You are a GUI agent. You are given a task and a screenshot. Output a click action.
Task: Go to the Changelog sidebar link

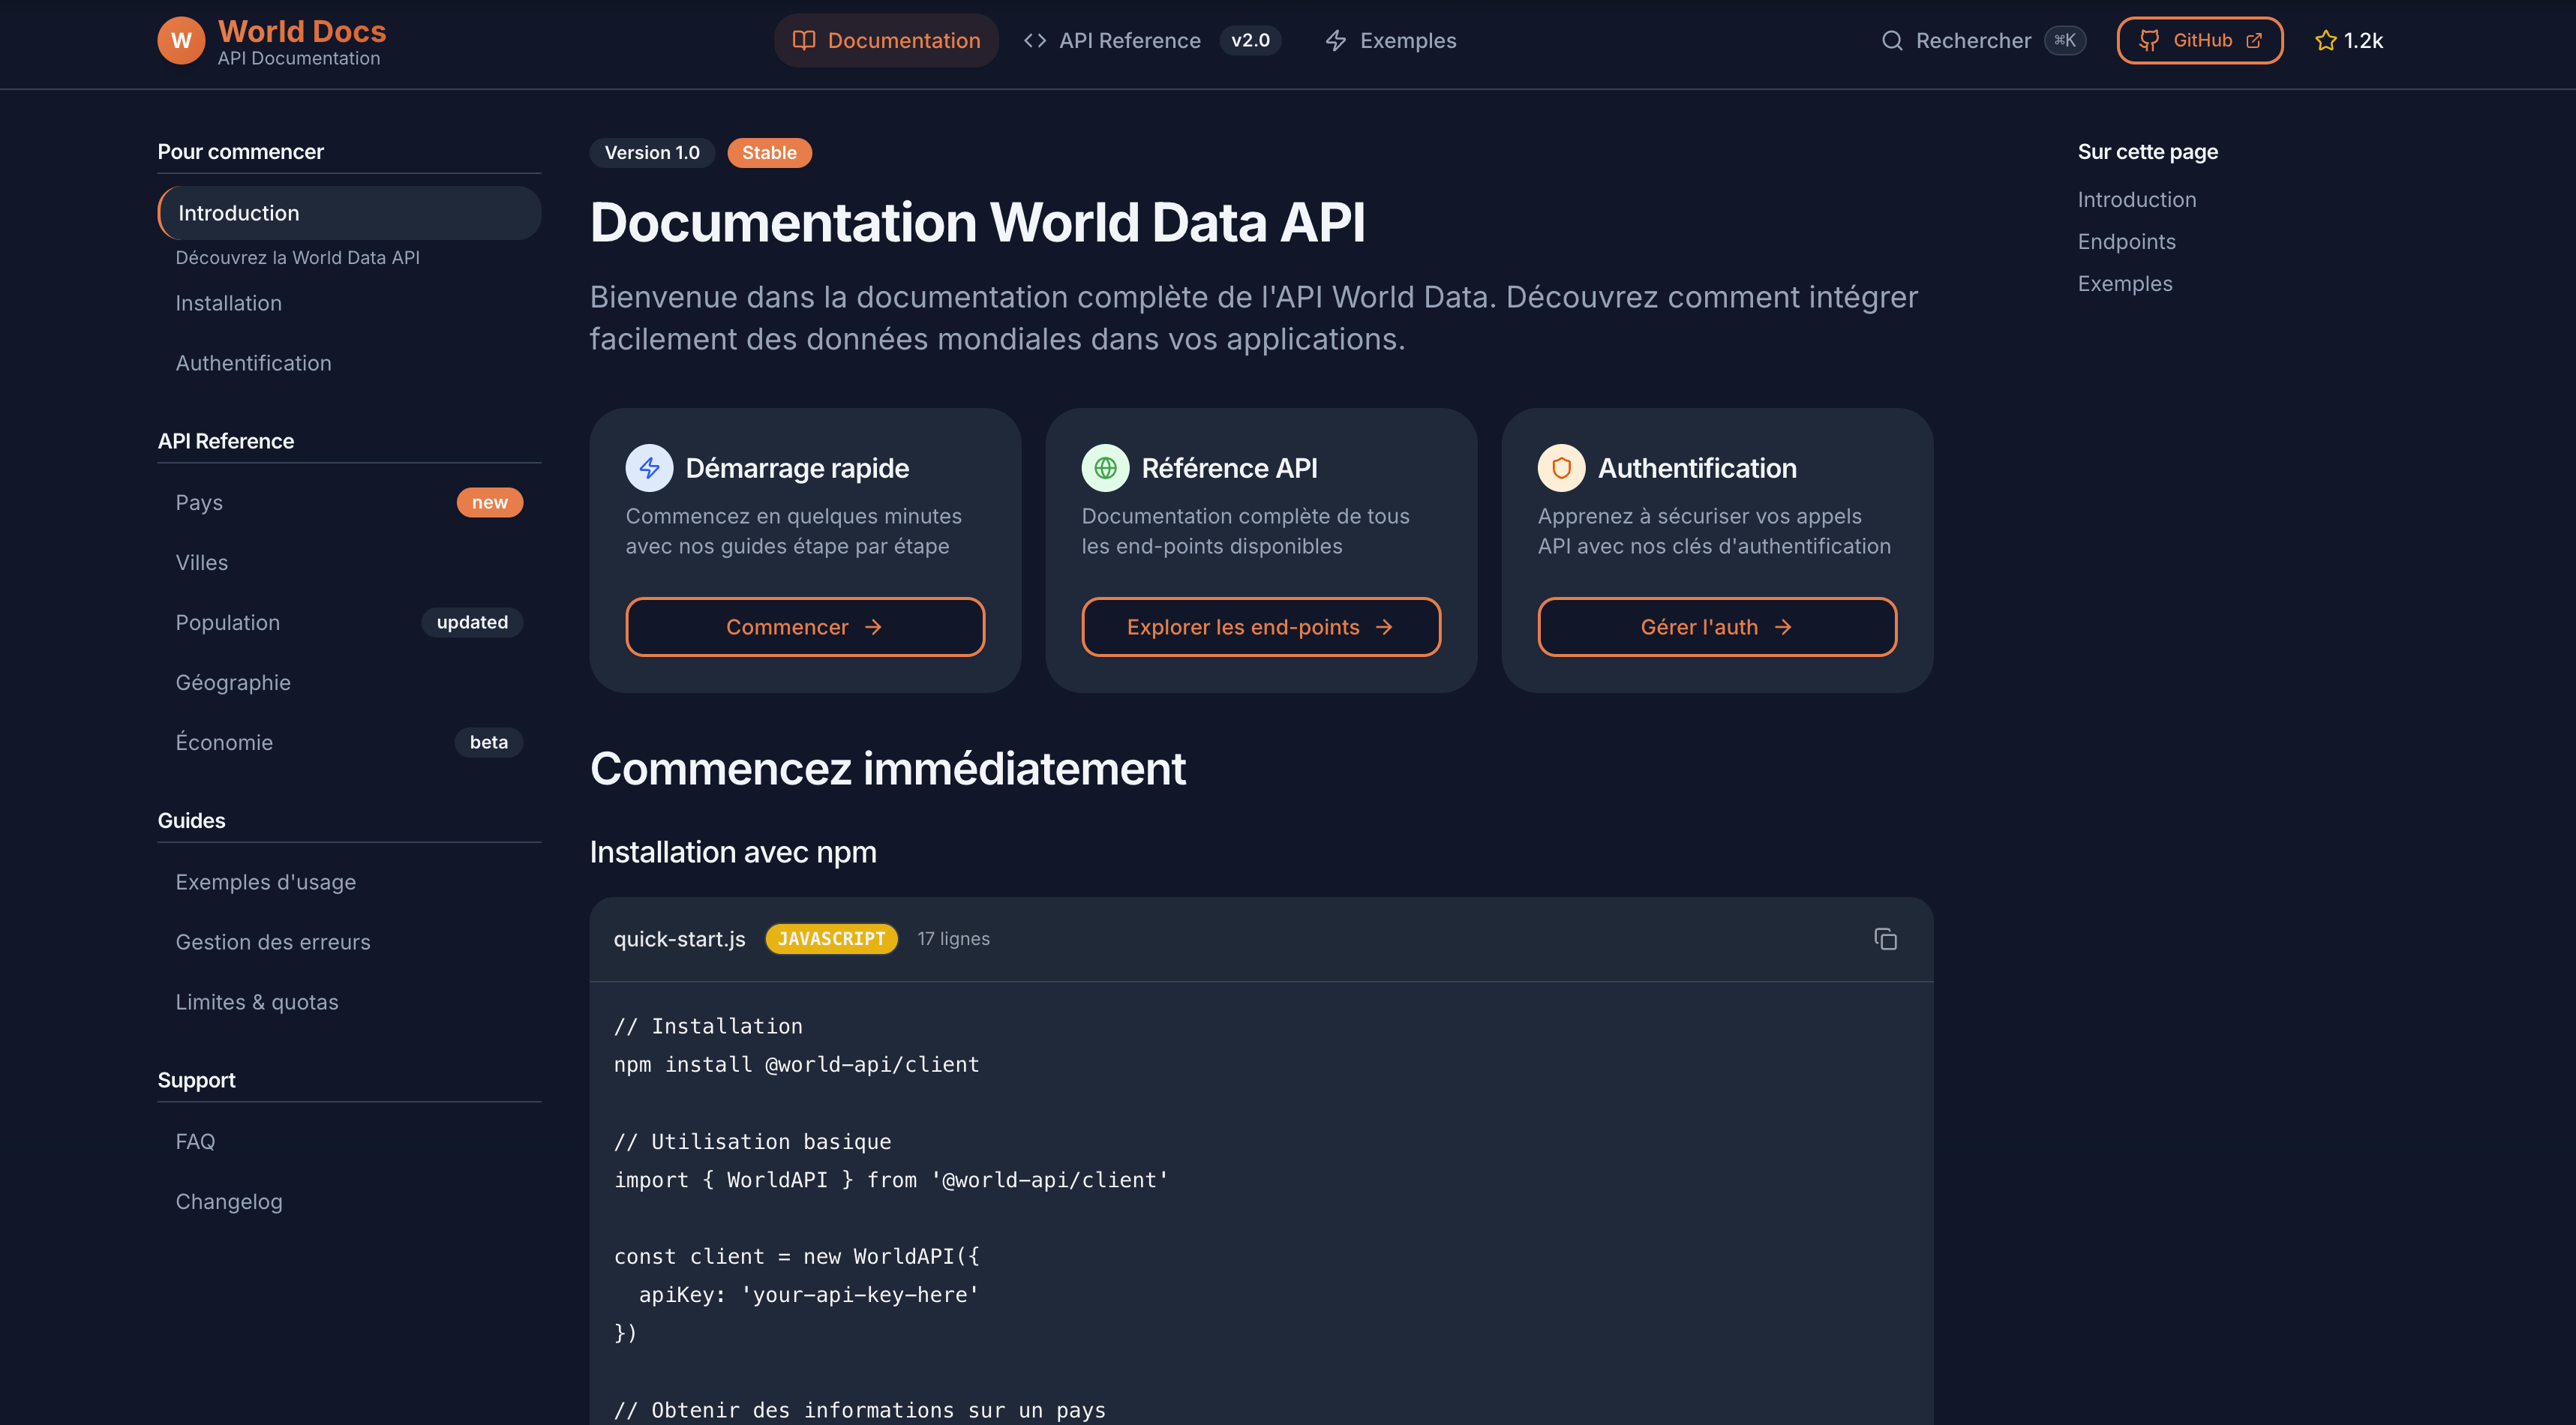[x=229, y=1202]
